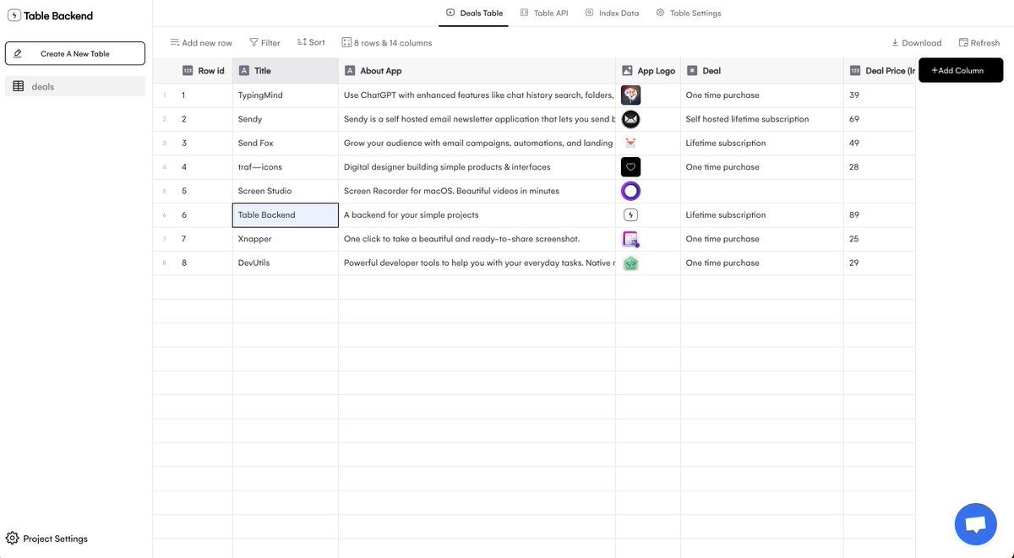Open the Filter option label
This screenshot has height=558, width=1014.
point(270,43)
